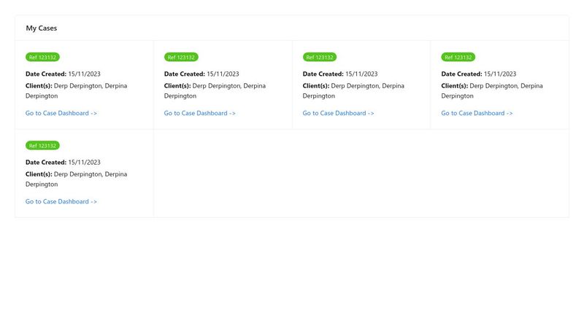Click Date Created text in bottom-row card
This screenshot has height=328, width=584.
[63, 162]
